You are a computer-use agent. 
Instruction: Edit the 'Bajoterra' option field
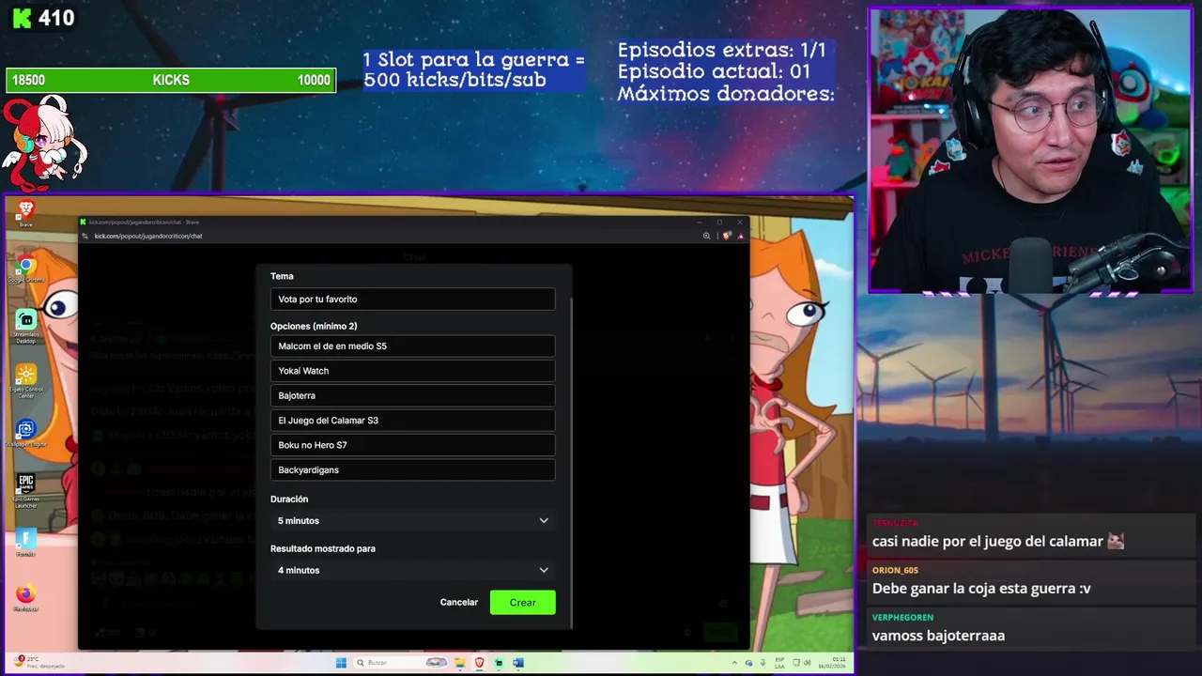412,395
